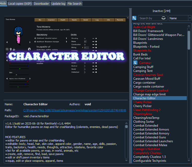Select the Blueprints mod row
192x167 pixels.
(160, 43)
